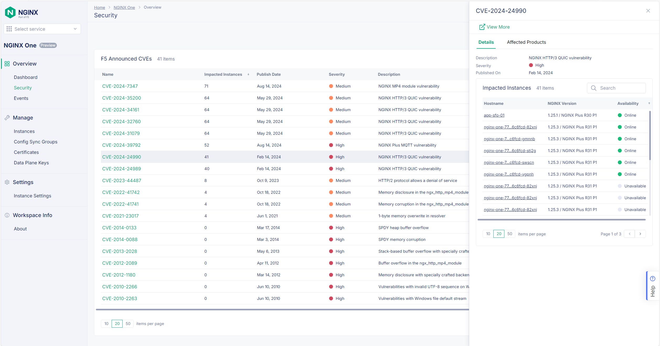Open CVE-2014-0133 details
The width and height of the screenshot is (660, 346).
point(119,228)
